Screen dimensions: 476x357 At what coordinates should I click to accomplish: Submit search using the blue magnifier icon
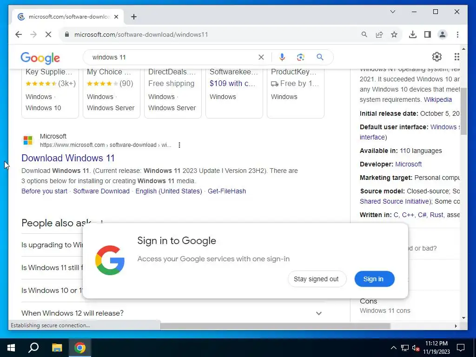tap(320, 57)
